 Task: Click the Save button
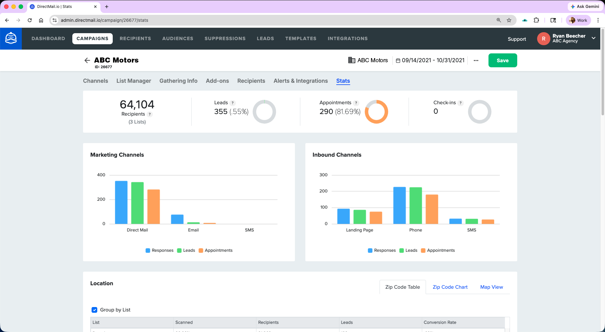coord(503,60)
